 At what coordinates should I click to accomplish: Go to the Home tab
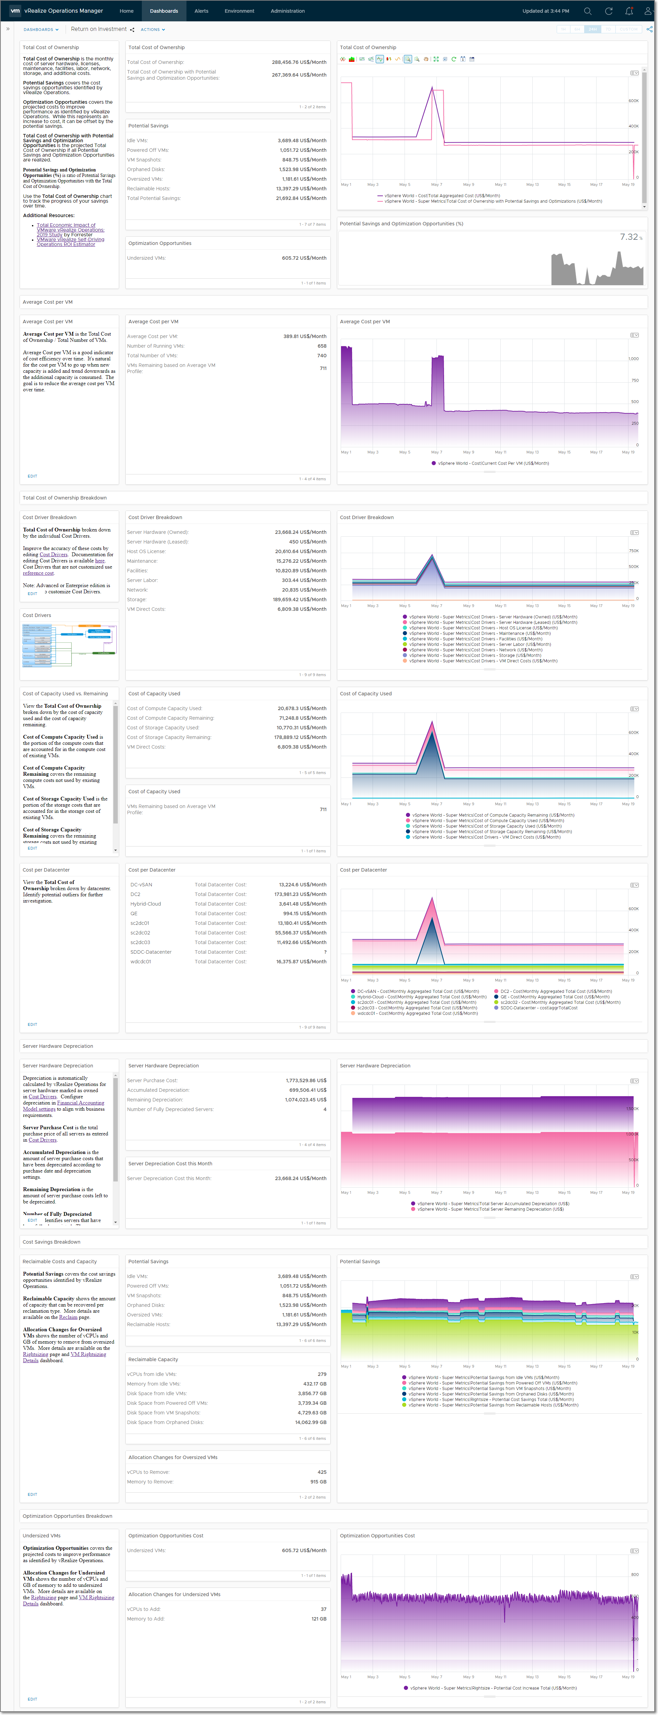point(126,11)
